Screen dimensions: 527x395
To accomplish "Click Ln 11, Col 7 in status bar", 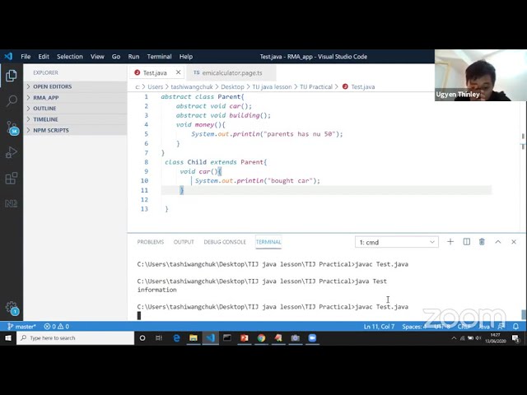I will 379,327.
